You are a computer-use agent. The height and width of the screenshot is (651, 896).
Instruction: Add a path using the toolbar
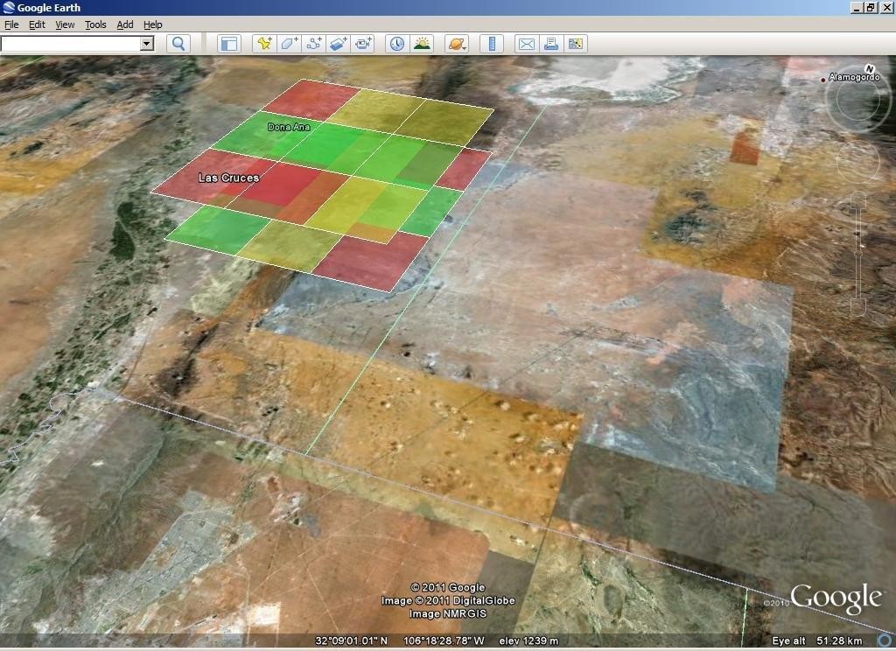[314, 44]
